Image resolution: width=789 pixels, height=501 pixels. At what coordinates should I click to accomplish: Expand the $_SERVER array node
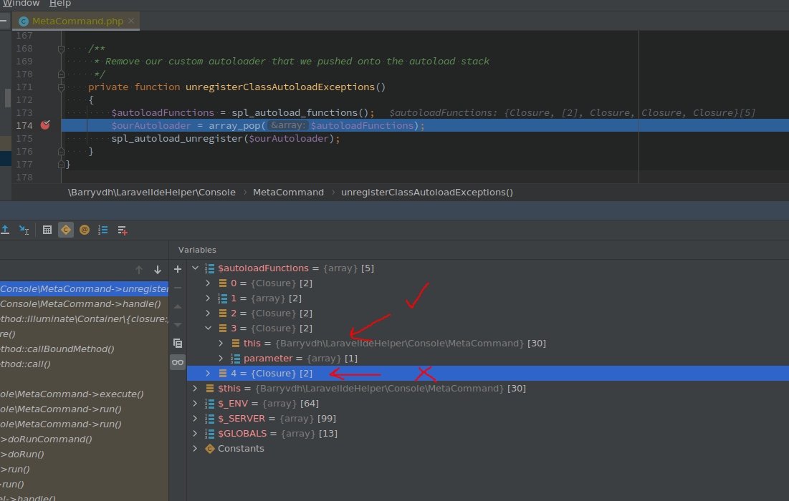(195, 419)
